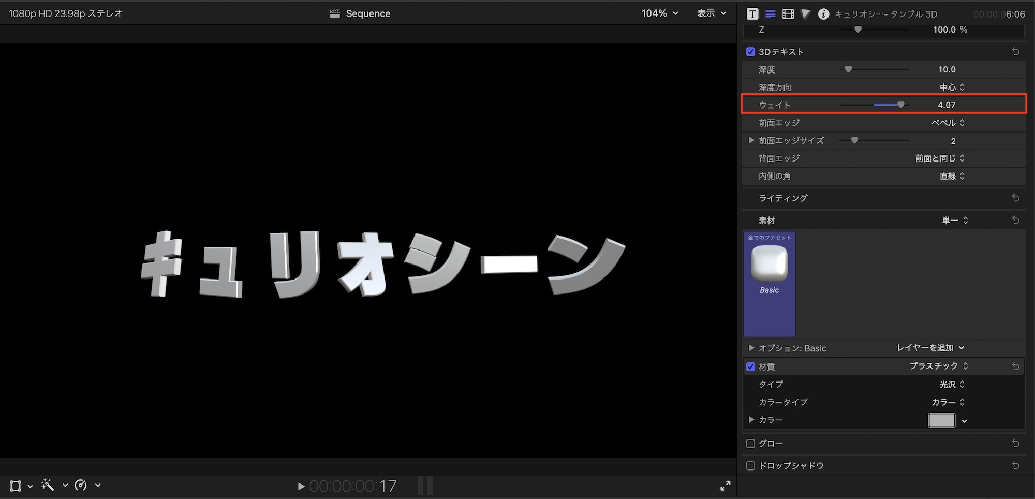Open the 表示 view options menu
Viewport: 1035px width, 499px height.
(x=712, y=13)
